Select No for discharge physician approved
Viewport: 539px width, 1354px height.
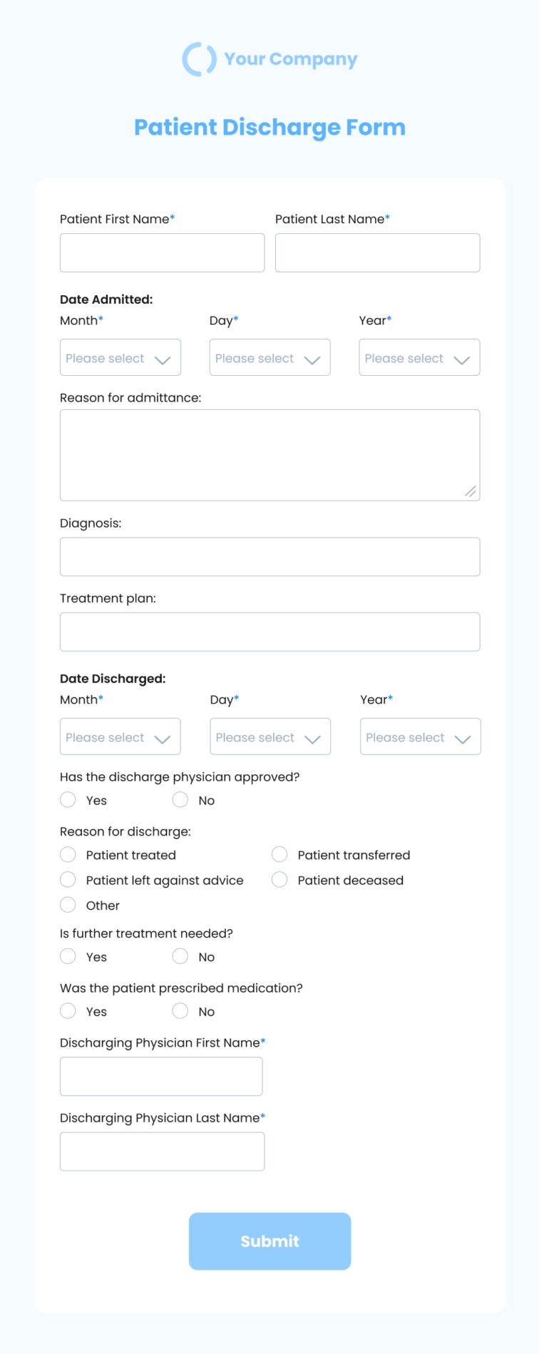tap(180, 800)
